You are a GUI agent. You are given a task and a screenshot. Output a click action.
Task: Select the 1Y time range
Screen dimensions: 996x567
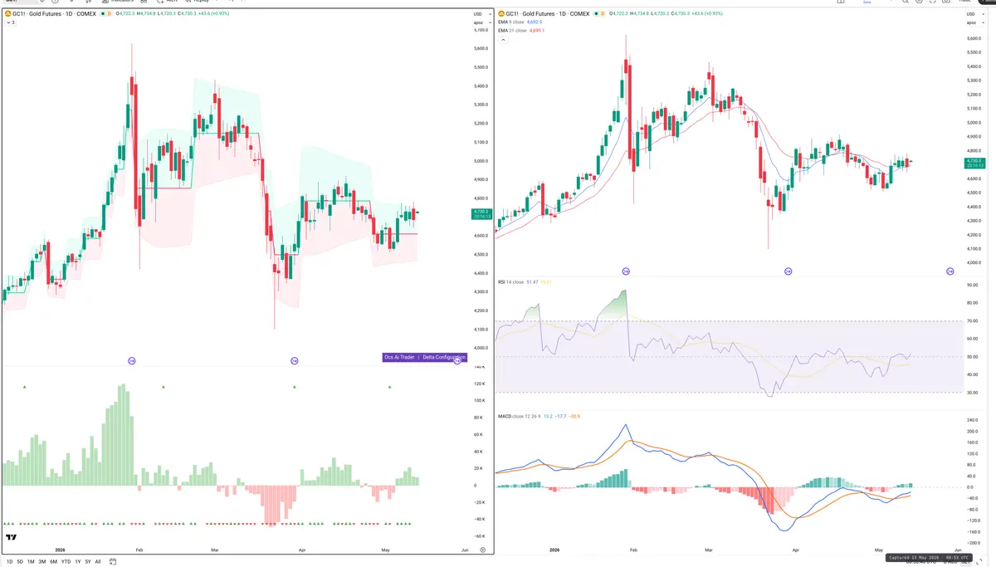[x=78, y=562]
